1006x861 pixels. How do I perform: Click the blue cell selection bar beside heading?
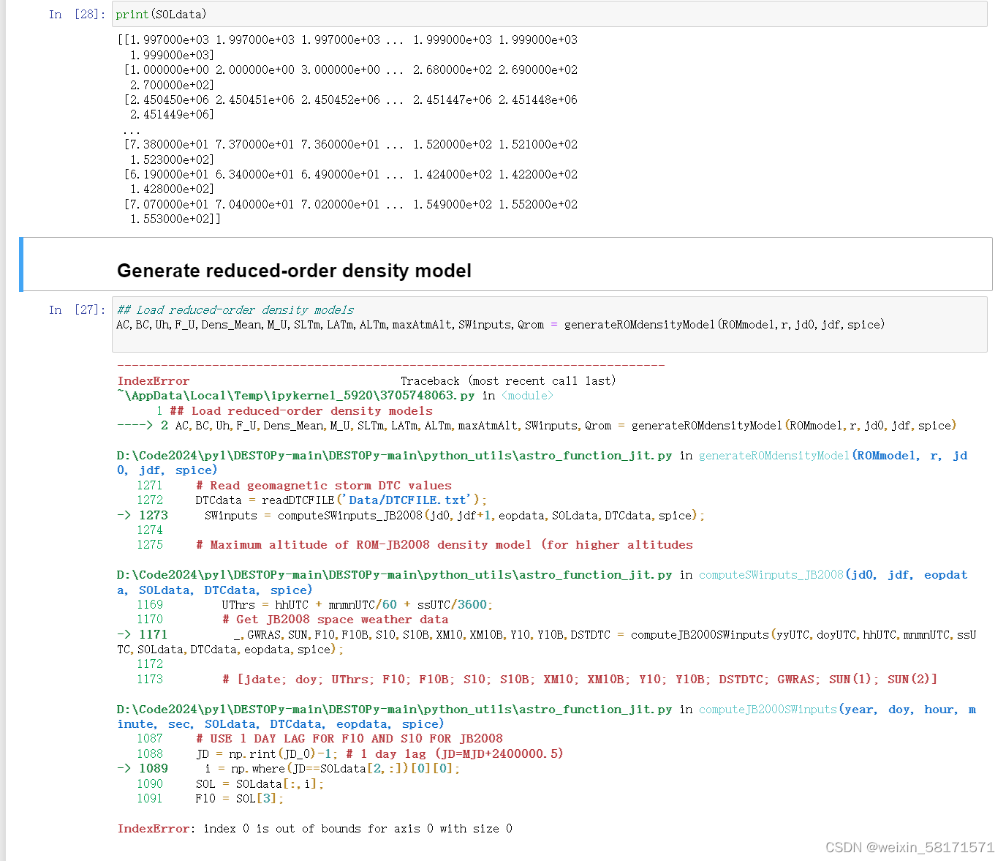click(23, 264)
